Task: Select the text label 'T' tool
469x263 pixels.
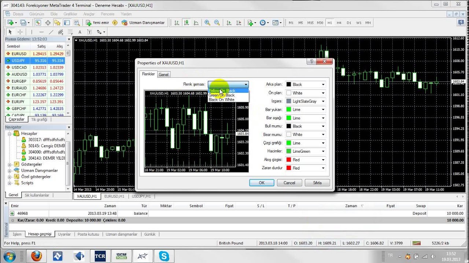Action: tap(89, 32)
